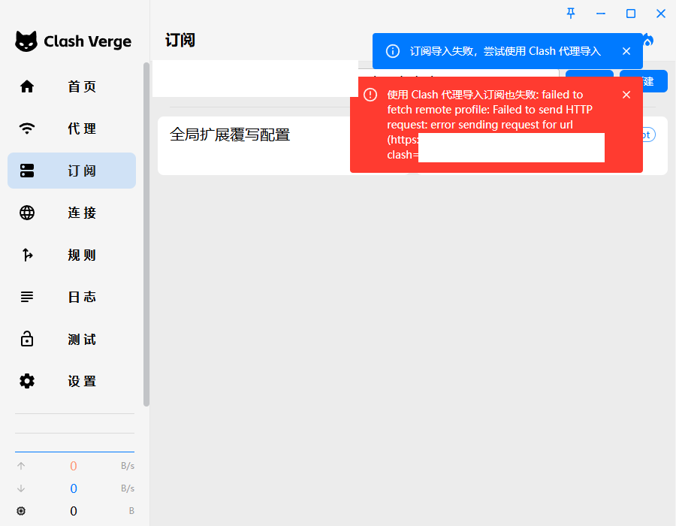Click the flame icon in header
This screenshot has width=676, height=526.
(x=647, y=41)
